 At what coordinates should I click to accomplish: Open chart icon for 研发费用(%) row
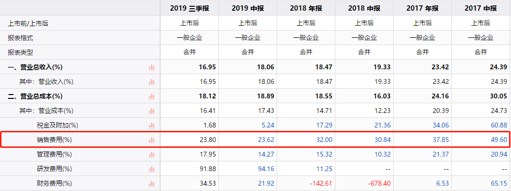(x=151, y=169)
